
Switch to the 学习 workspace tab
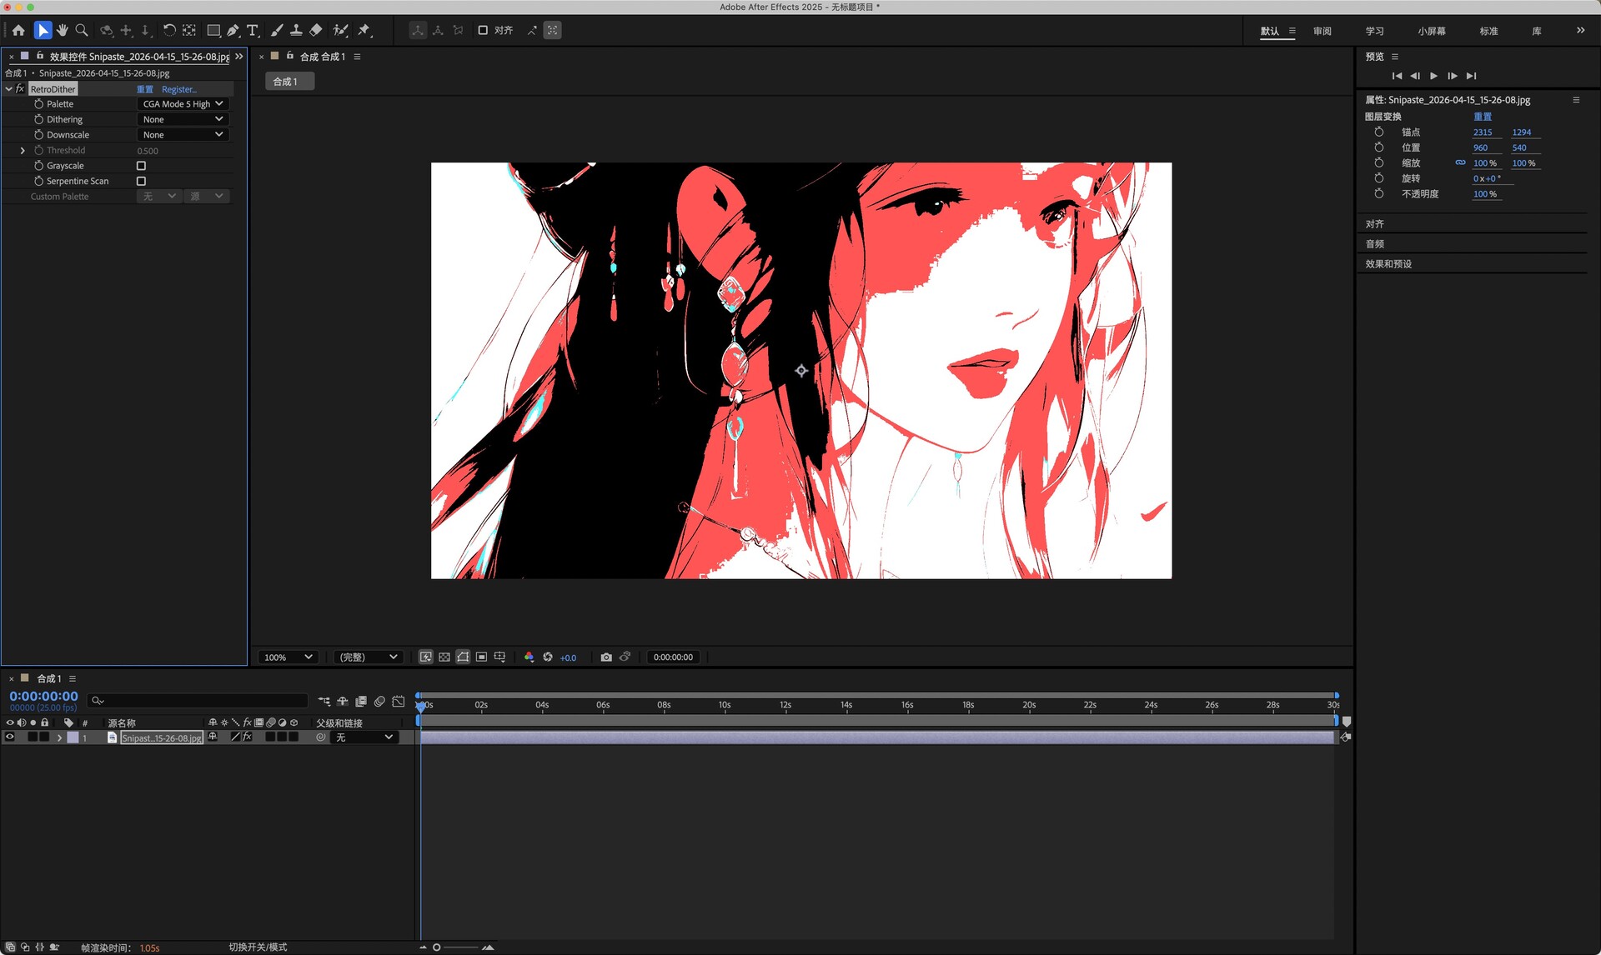click(x=1374, y=31)
